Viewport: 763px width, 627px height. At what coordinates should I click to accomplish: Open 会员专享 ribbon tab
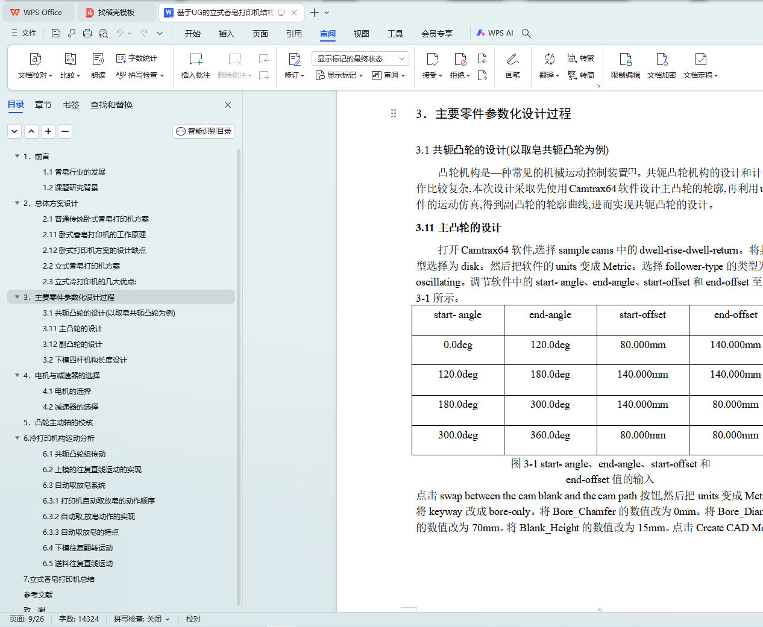pyautogui.click(x=437, y=34)
